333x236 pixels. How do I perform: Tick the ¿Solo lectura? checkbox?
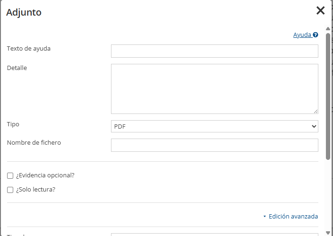[x=10, y=190]
